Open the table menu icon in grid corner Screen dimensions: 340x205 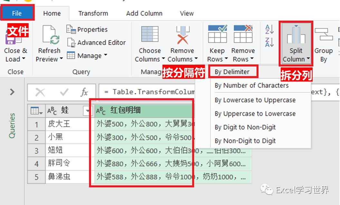36,111
